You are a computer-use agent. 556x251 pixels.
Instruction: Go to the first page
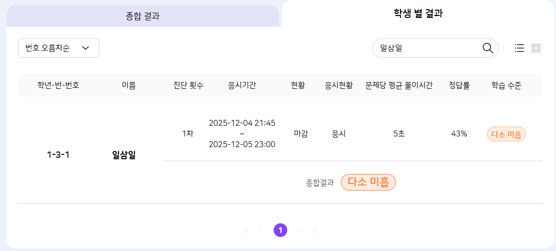point(245,230)
